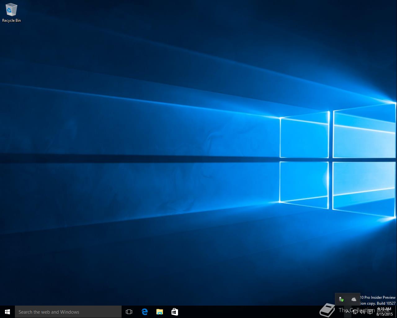Click the Search the web and Windows box
Screen dimensions: 397x318
click(68, 312)
